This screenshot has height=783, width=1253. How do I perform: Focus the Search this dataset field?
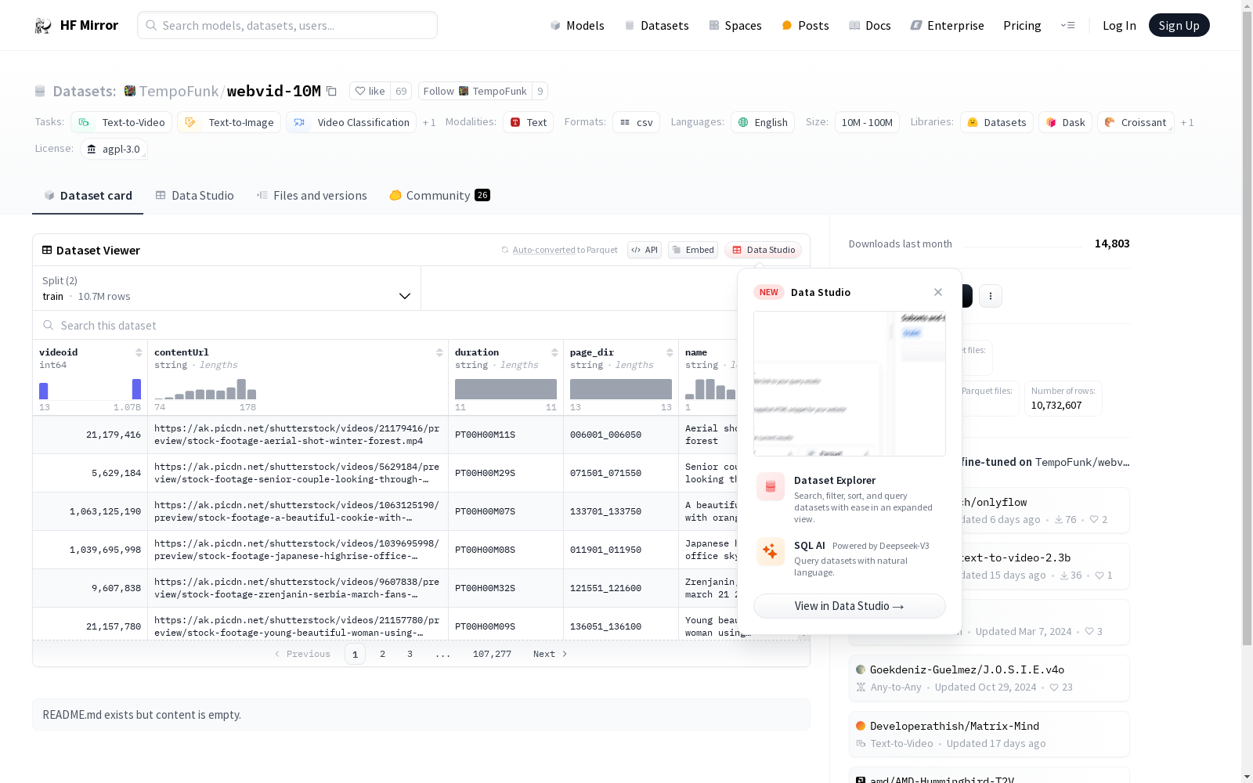(384, 325)
